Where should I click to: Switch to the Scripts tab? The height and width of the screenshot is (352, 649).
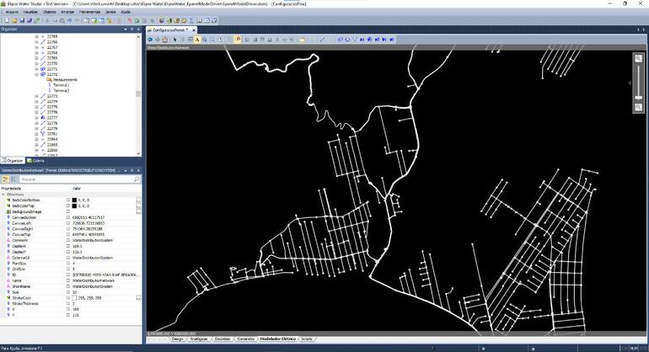pos(306,338)
